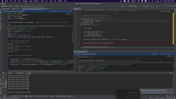Click wrench icon in Run panel sidebar

[x=3, y=78]
